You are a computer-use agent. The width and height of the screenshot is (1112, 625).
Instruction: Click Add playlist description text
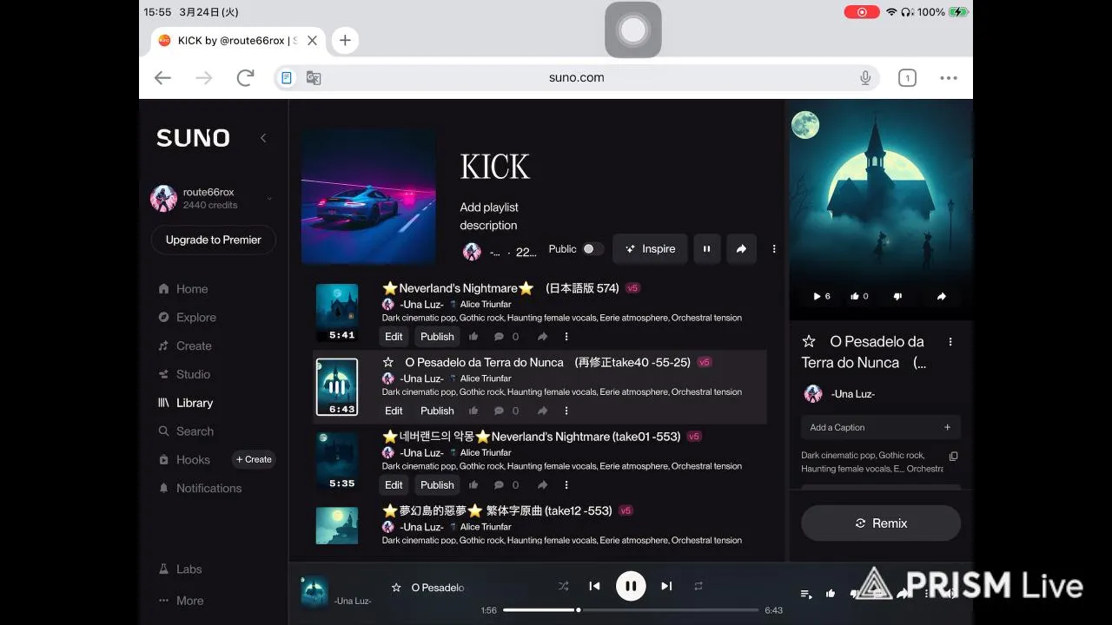[x=488, y=216]
